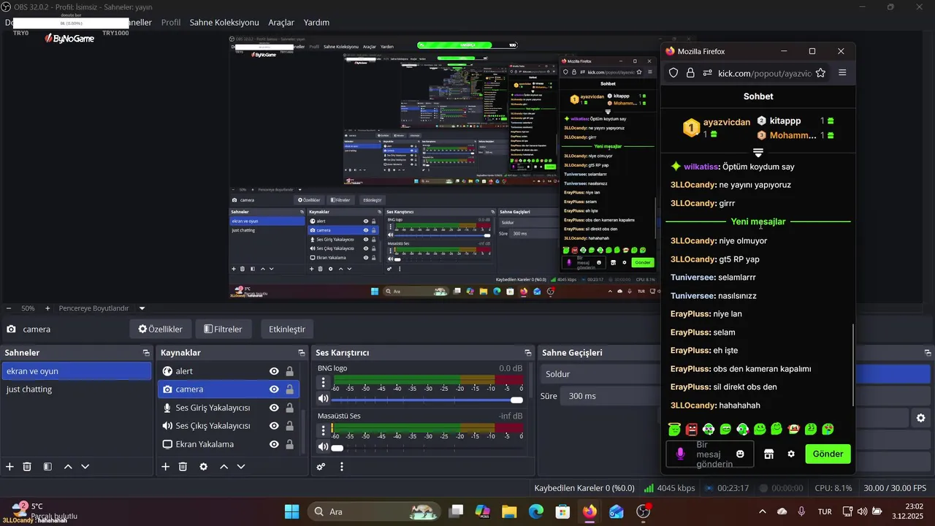The image size is (935, 526).
Task: Open the Araçlar menu
Action: [x=281, y=23]
